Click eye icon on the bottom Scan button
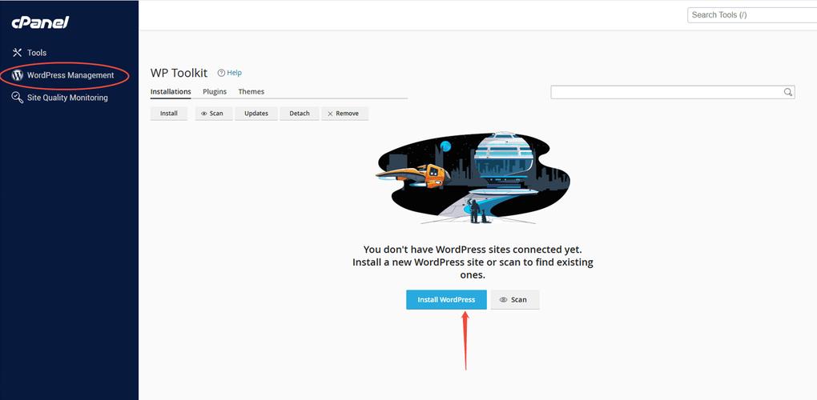This screenshot has height=400, width=817. click(503, 300)
